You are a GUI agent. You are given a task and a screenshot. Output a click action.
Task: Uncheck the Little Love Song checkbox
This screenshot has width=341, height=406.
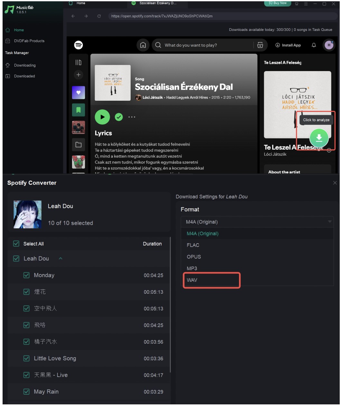[x=27, y=358]
